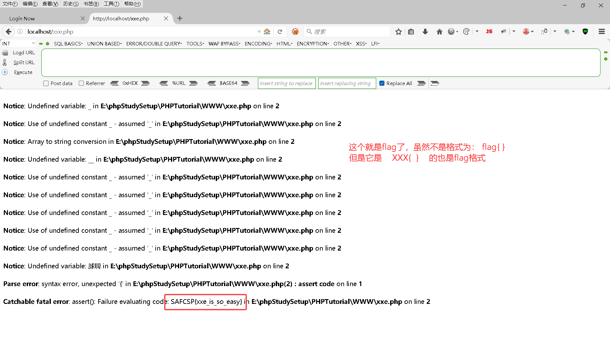The image size is (610, 362).
Task: Click the reload page icon
Action: tap(280, 32)
